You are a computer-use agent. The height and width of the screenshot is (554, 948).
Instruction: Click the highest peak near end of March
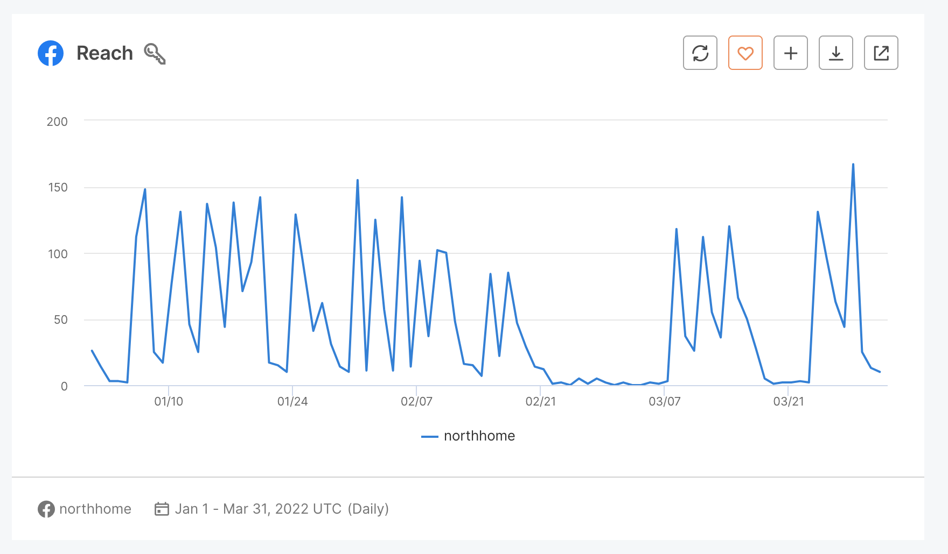(853, 165)
